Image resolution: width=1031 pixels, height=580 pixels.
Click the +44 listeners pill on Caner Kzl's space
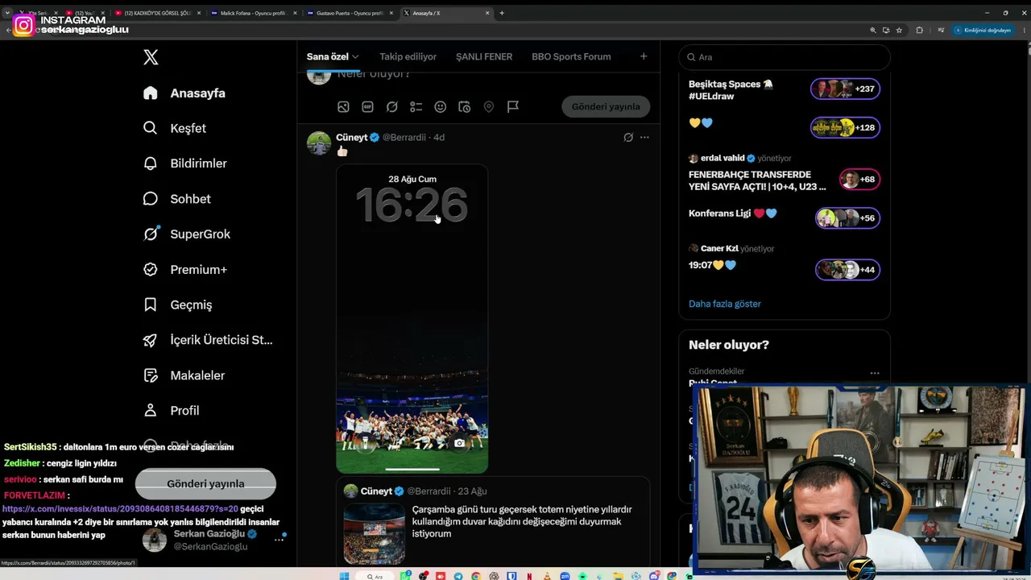click(847, 269)
